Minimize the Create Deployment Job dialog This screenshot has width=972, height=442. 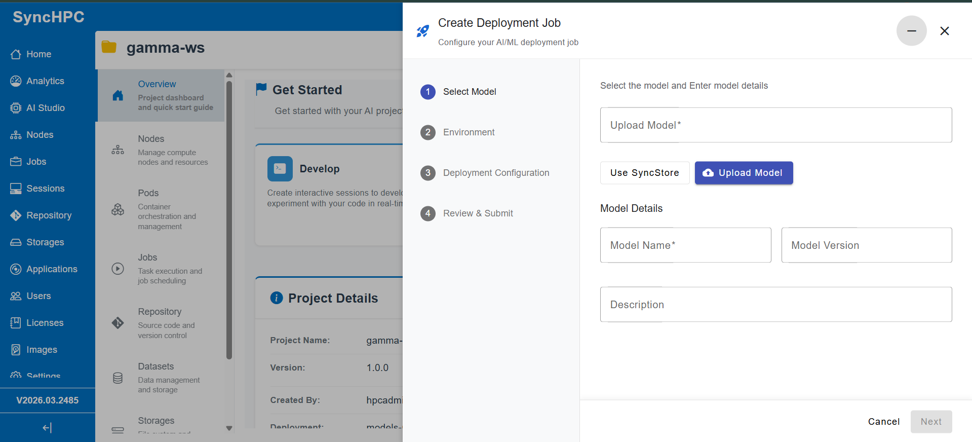911,31
